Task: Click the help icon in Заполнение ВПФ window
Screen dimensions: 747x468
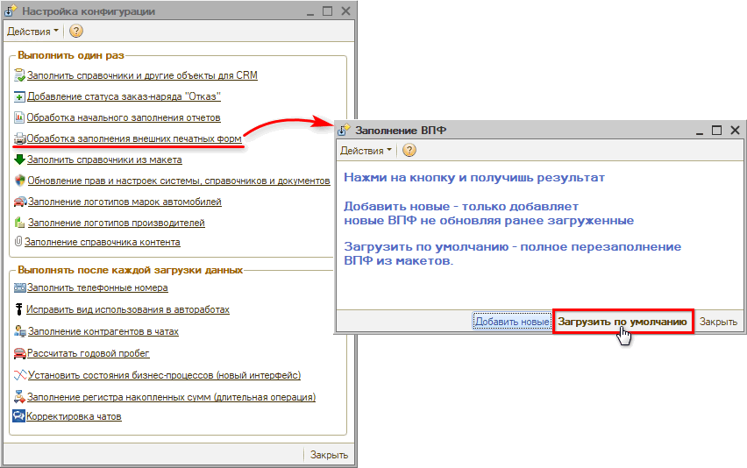Action: 409,150
